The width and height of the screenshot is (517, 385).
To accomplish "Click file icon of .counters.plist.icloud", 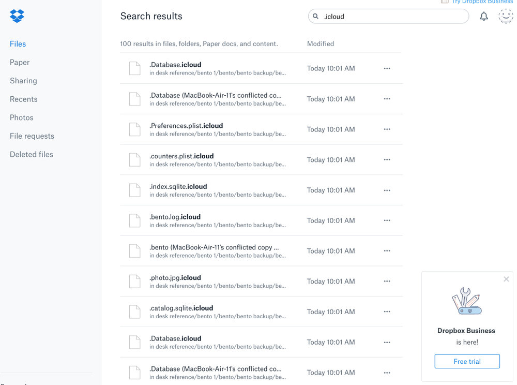I will click(x=134, y=160).
